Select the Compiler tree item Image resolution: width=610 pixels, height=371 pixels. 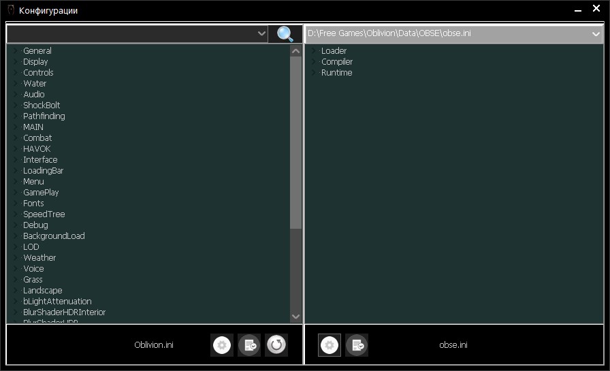tap(336, 62)
